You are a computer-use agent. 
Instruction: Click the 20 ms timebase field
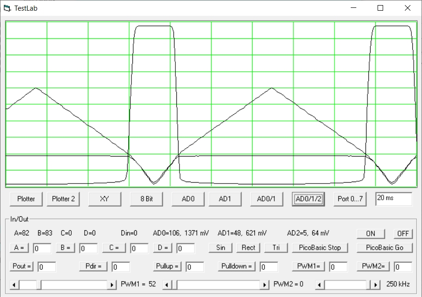pos(393,198)
